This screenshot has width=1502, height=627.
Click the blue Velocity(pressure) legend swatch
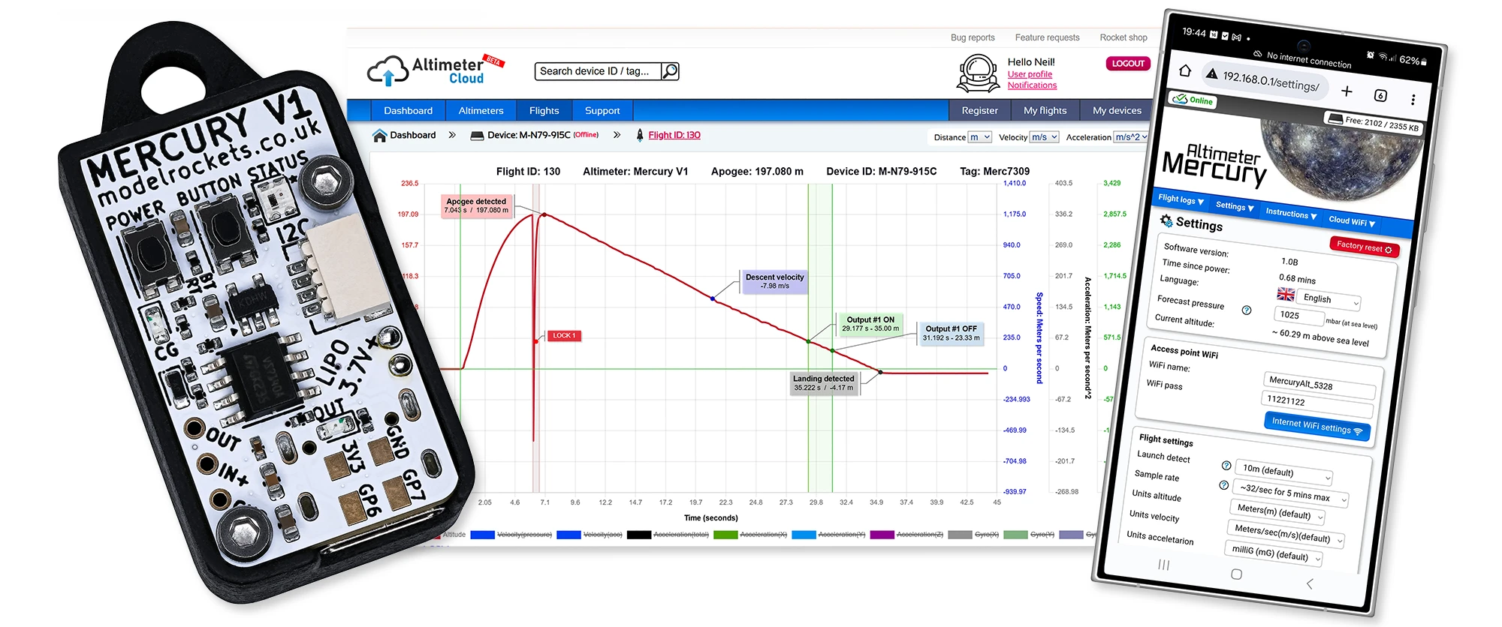point(482,535)
